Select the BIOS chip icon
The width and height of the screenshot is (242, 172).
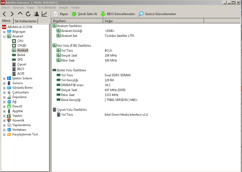[x=14, y=69]
